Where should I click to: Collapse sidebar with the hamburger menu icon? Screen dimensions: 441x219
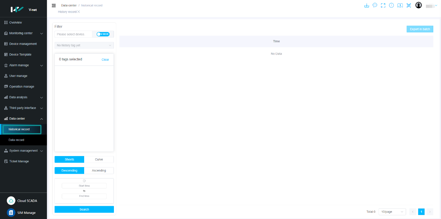[x=54, y=6]
